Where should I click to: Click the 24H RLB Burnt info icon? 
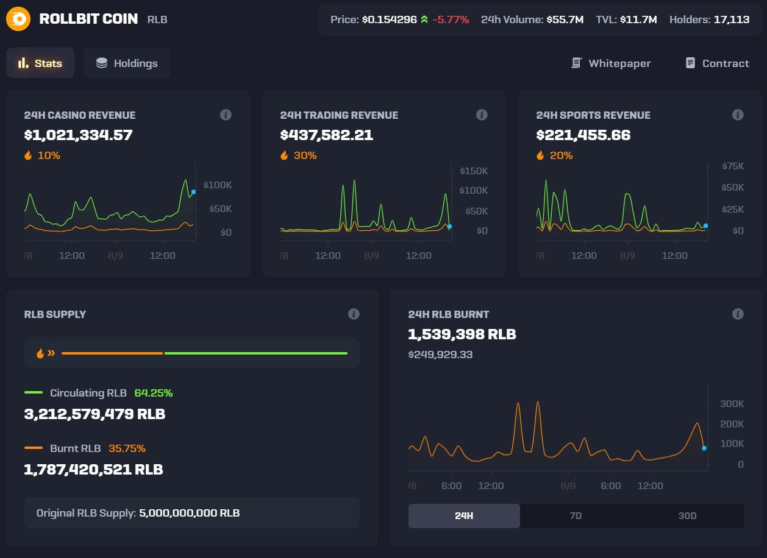pyautogui.click(x=738, y=314)
